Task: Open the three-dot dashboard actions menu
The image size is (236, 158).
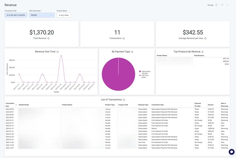Action: coord(227,5)
